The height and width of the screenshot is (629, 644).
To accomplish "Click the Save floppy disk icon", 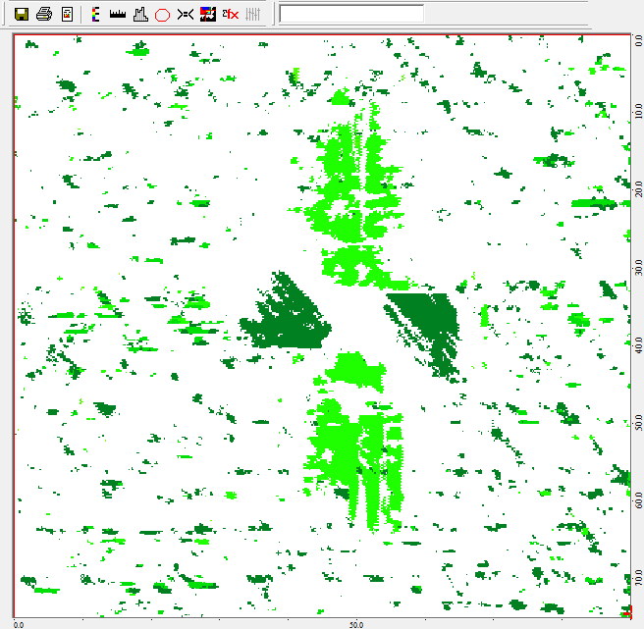I will pos(21,15).
